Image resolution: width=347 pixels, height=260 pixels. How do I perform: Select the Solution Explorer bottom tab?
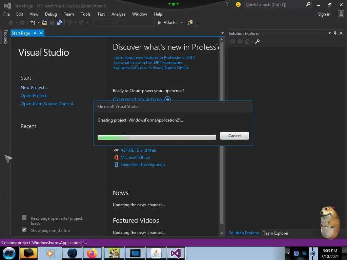pyautogui.click(x=244, y=233)
